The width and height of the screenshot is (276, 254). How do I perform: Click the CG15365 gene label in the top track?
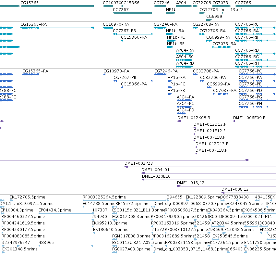coord(30,3)
